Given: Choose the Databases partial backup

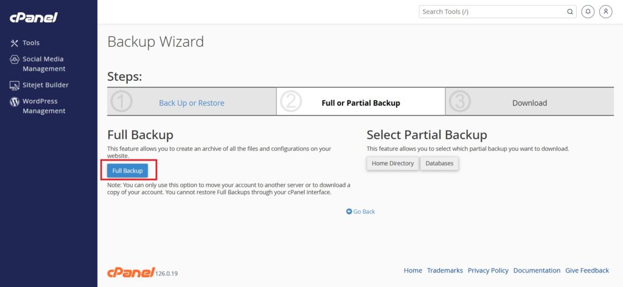Looking at the screenshot, I should coord(439,163).
